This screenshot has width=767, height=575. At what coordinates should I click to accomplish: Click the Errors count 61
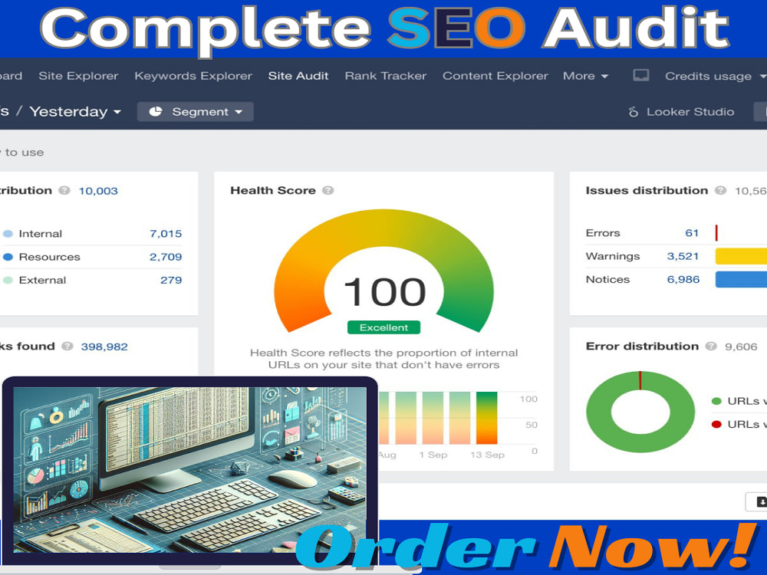pyautogui.click(x=692, y=233)
